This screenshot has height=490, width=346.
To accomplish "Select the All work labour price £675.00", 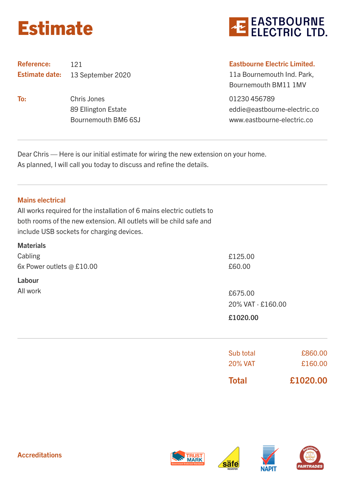I will [x=241, y=293].
